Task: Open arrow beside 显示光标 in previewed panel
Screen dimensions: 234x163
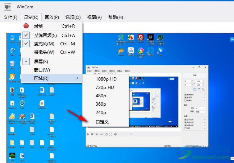Action: click(x=204, y=120)
